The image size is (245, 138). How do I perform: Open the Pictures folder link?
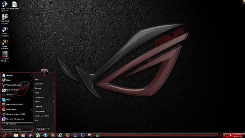click(38, 88)
